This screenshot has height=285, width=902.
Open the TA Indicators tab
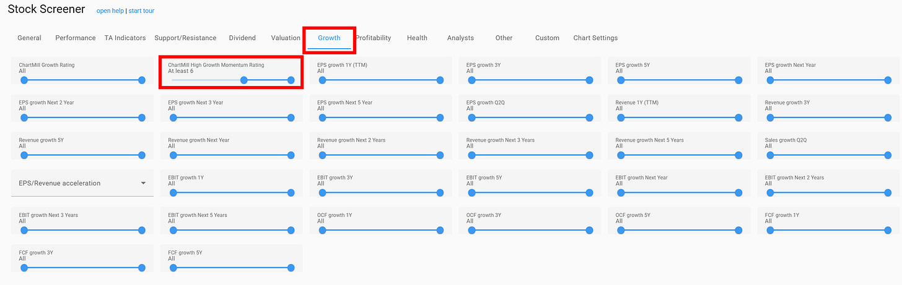125,38
